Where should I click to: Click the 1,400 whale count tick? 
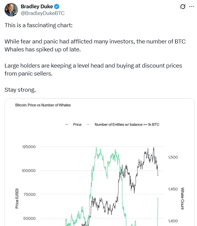click(x=173, y=221)
